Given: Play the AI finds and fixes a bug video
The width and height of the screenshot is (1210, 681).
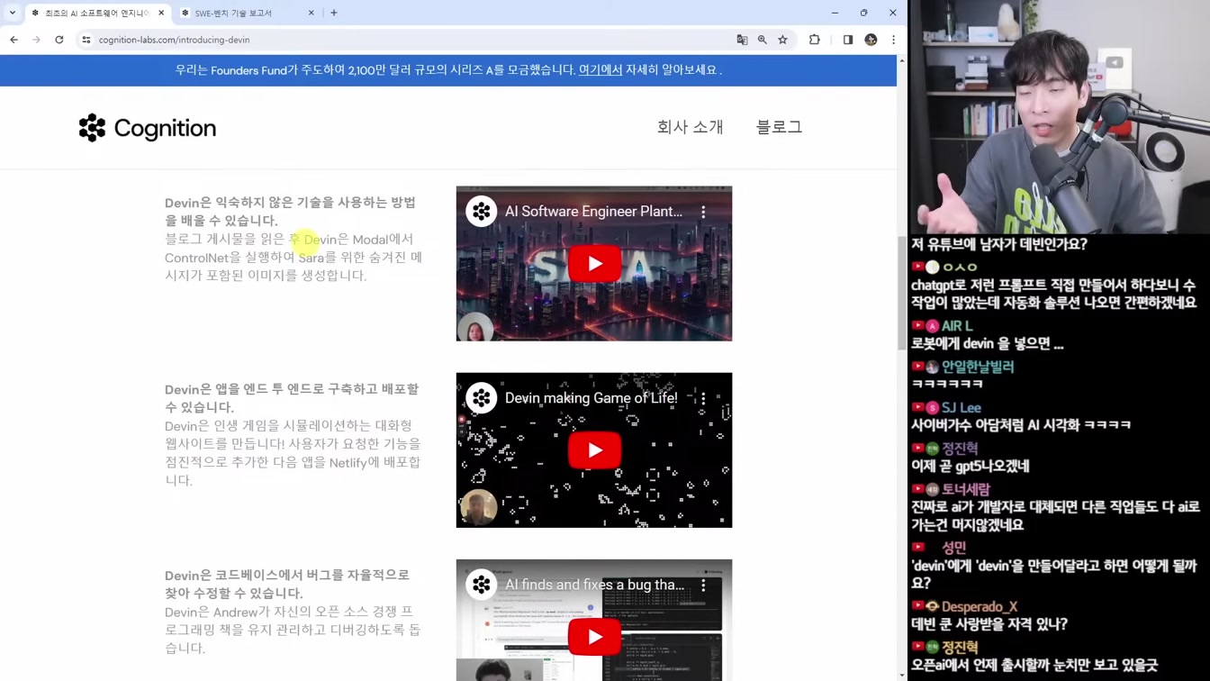Looking at the screenshot, I should coord(594,637).
